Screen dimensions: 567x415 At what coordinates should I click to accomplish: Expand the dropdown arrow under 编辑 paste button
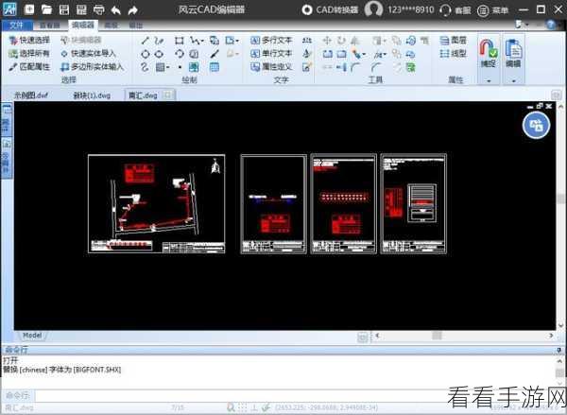513,80
